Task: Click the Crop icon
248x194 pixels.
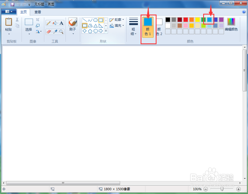Action: tap(38, 20)
